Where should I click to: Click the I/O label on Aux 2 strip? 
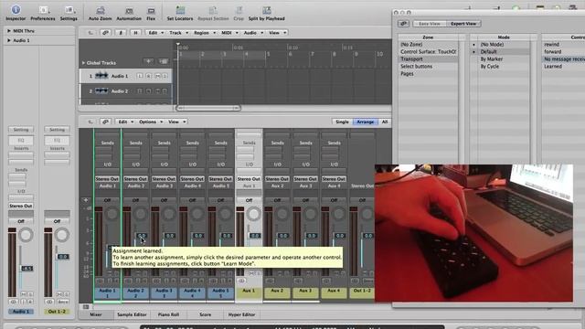[277, 164]
